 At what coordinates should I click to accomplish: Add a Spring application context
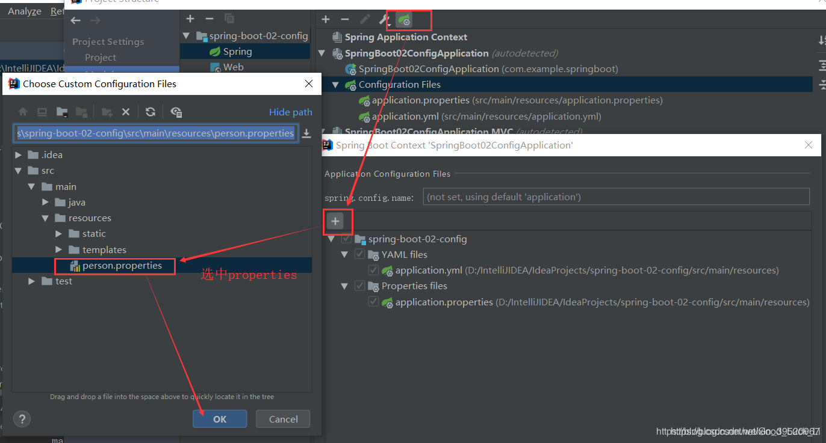pos(326,20)
